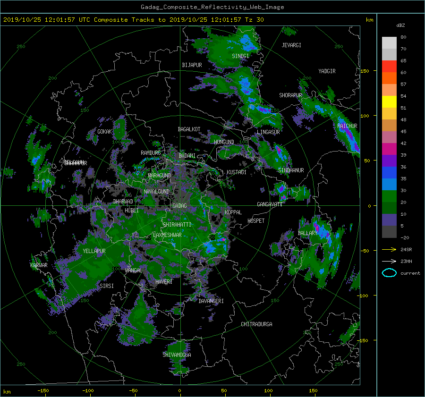Screen dimensions: 425x397
Task: Click the SINDGI city label
Action: coord(240,56)
